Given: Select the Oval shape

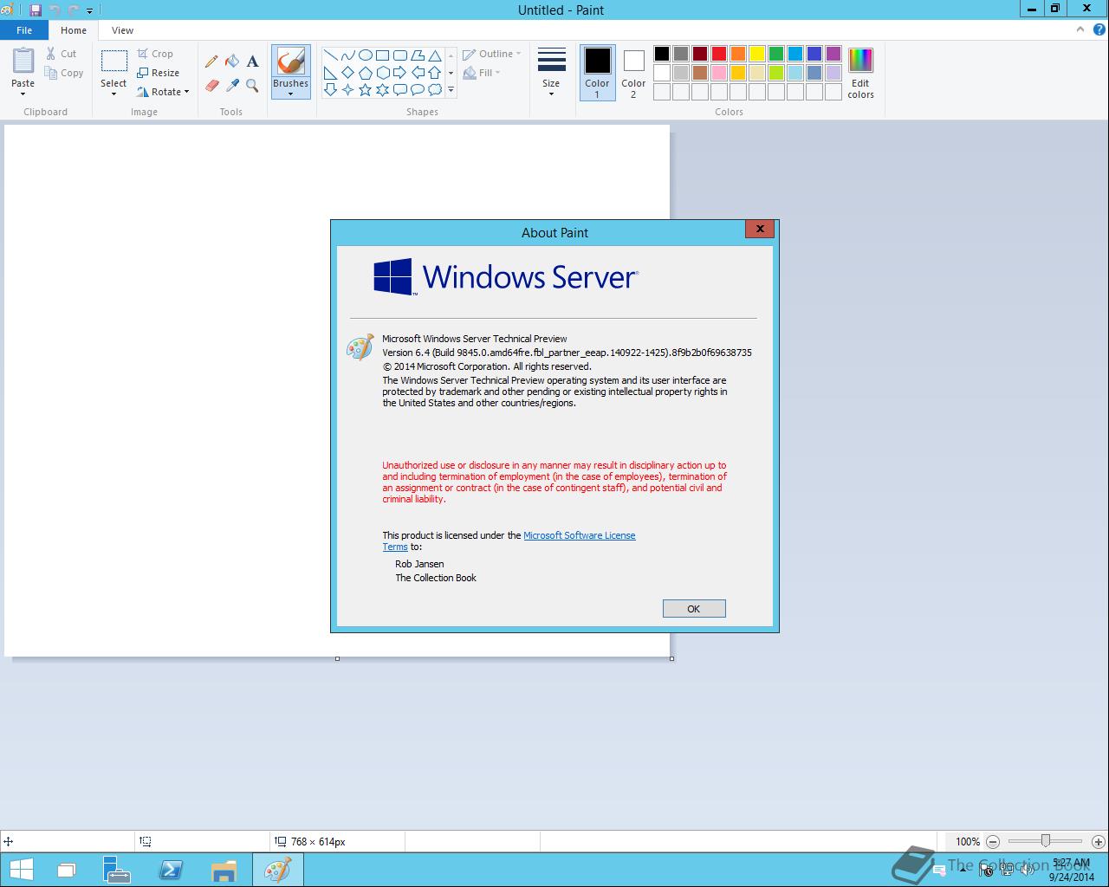Looking at the screenshot, I should (365, 55).
